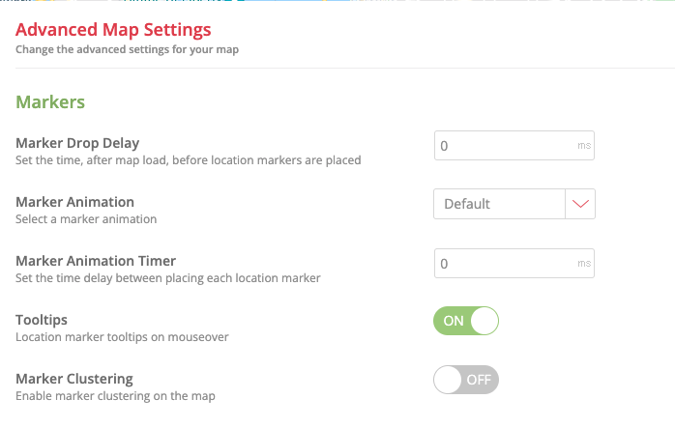Open the Marker Animation dropdown showing Default
The width and height of the screenshot is (675, 428).
pyautogui.click(x=499, y=204)
